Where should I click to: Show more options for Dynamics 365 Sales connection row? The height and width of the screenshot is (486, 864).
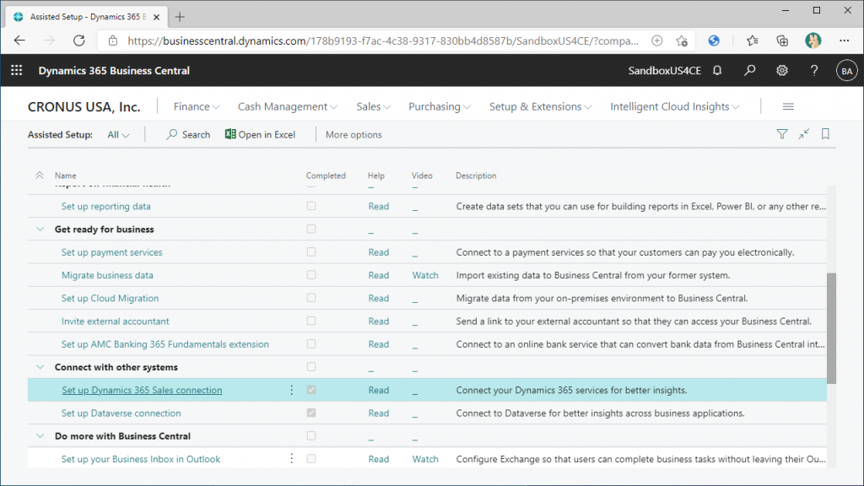[291, 390]
